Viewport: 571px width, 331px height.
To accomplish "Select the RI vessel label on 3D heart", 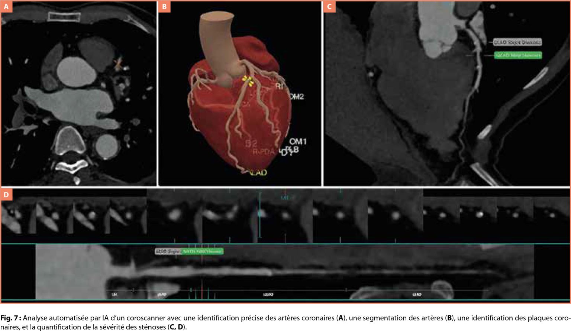I will click(x=279, y=86).
